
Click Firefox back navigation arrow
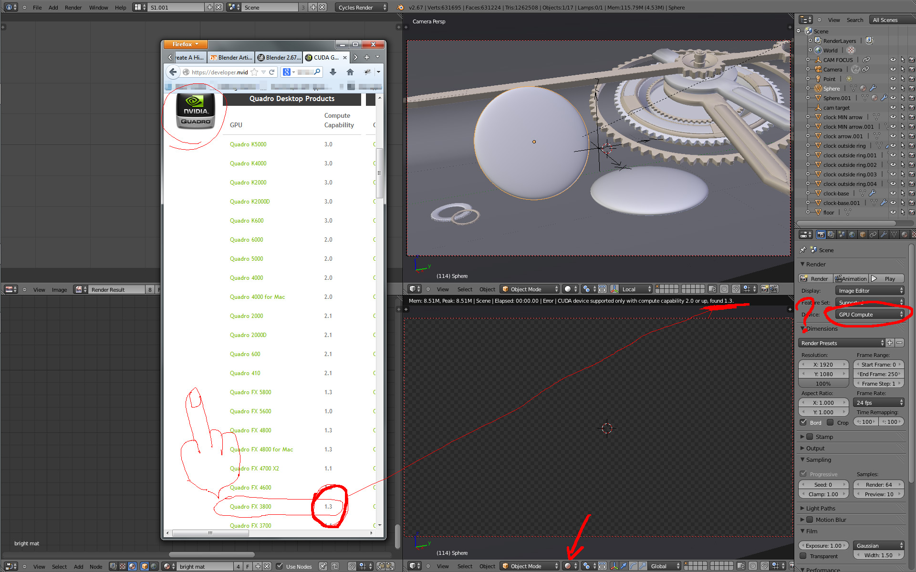click(x=173, y=72)
